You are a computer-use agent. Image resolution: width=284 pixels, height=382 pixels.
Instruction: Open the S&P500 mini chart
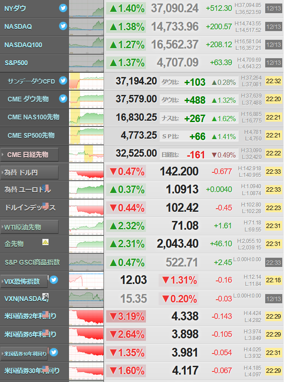point(87,63)
